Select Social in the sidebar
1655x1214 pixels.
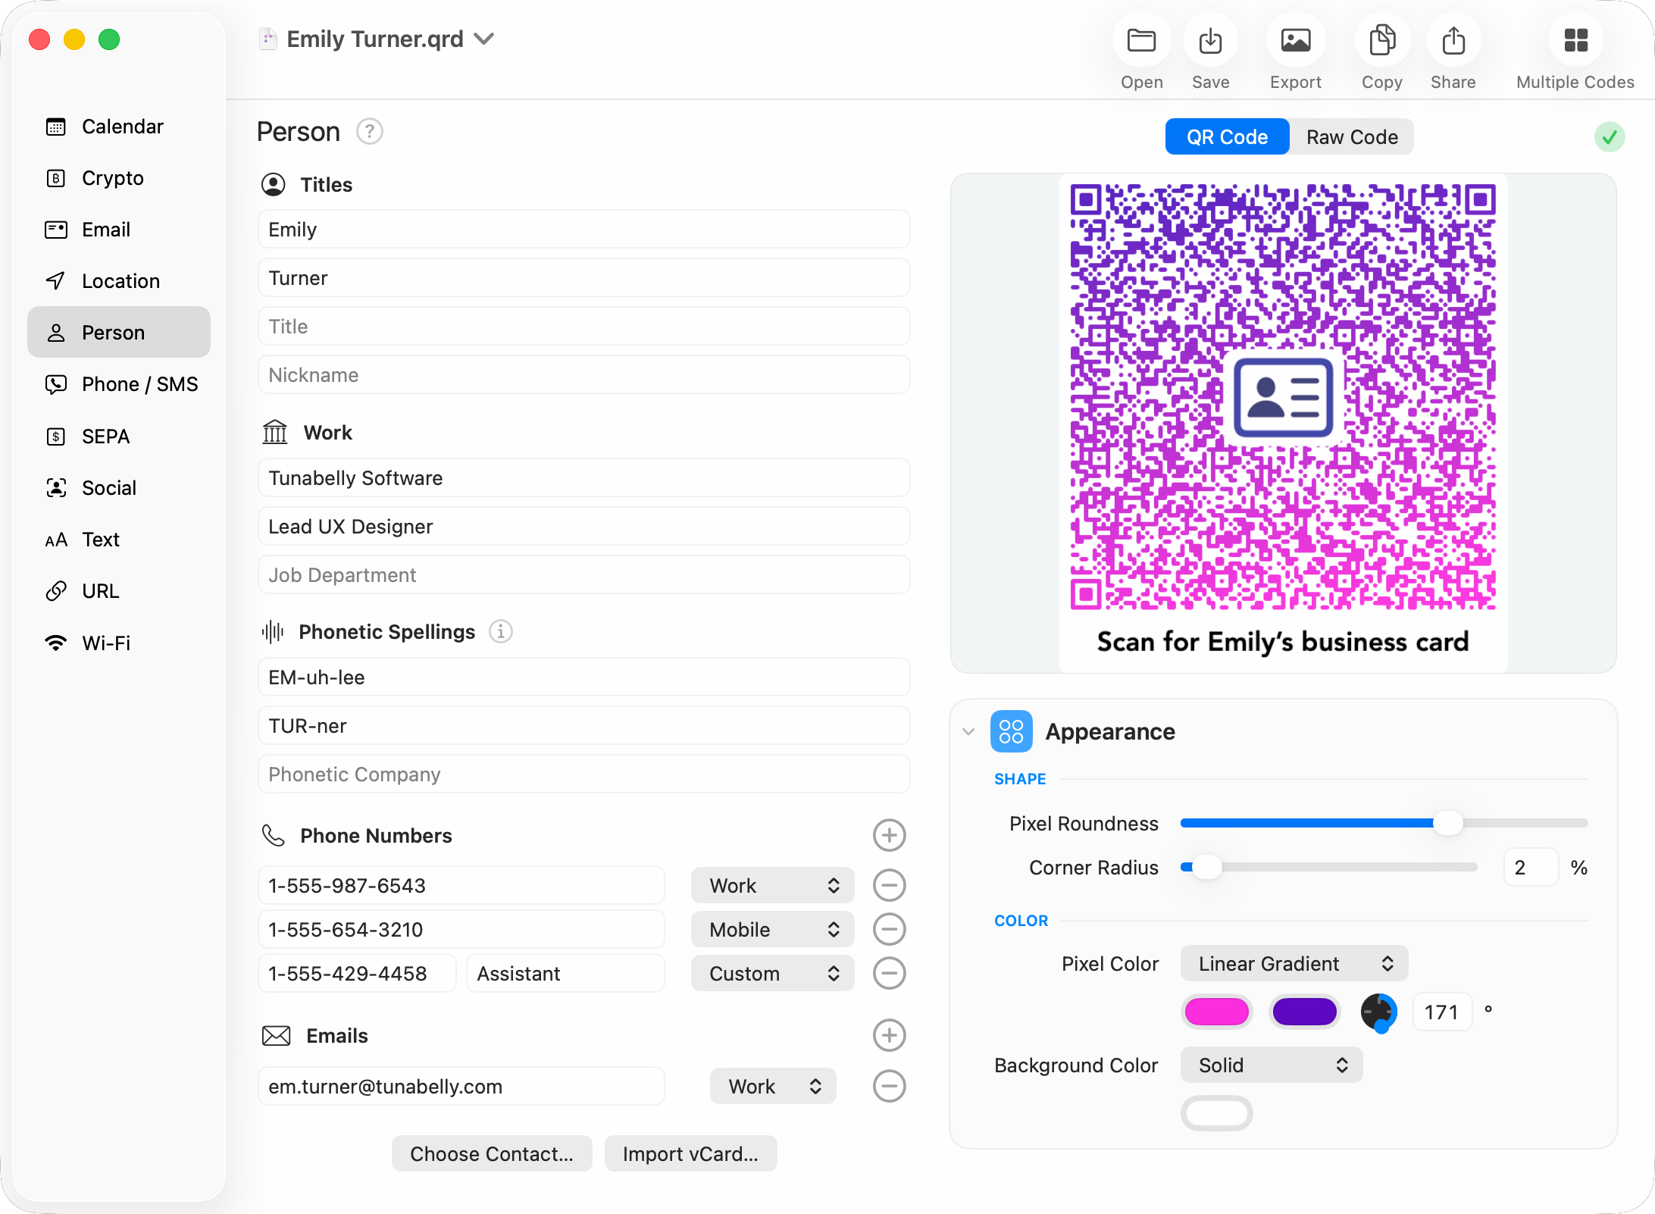click(119, 488)
